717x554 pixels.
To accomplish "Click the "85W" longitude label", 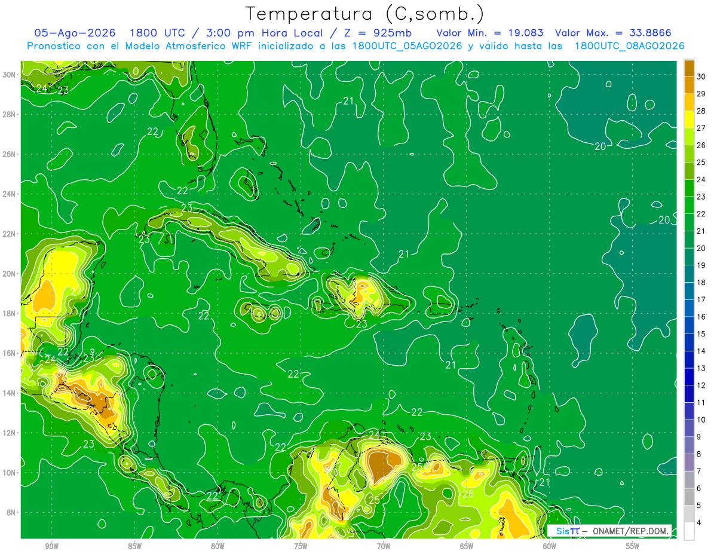I will pos(134,546).
